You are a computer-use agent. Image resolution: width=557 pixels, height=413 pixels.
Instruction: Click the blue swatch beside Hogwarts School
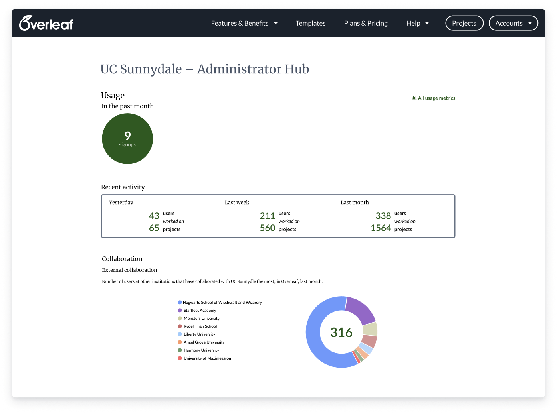(179, 302)
